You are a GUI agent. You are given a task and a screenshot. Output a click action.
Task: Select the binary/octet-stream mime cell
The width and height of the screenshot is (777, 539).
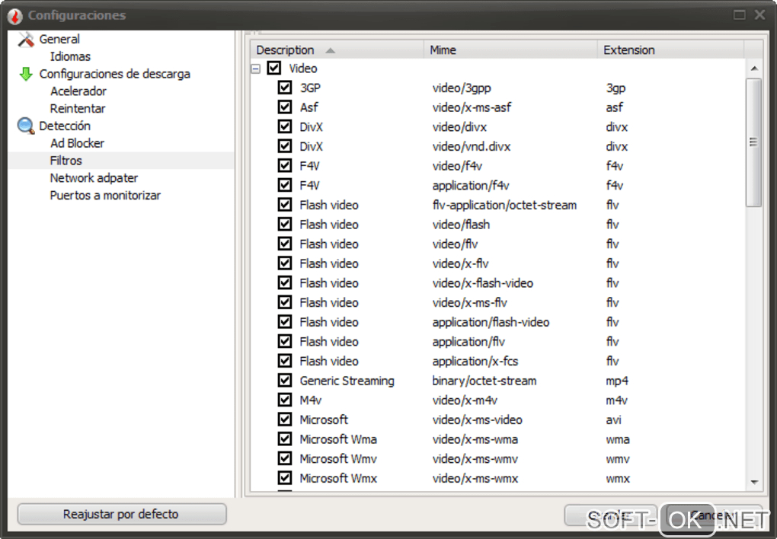tap(484, 381)
